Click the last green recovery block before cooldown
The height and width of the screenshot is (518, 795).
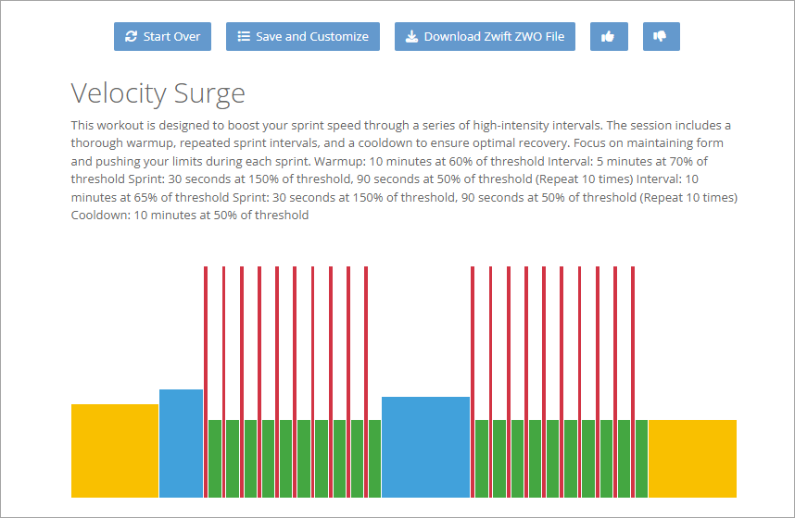click(641, 458)
